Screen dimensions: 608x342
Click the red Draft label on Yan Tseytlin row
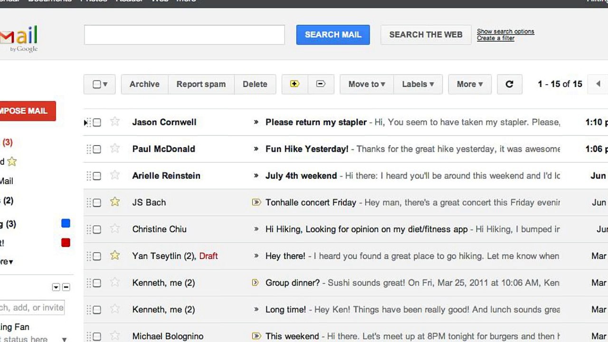pyautogui.click(x=209, y=256)
